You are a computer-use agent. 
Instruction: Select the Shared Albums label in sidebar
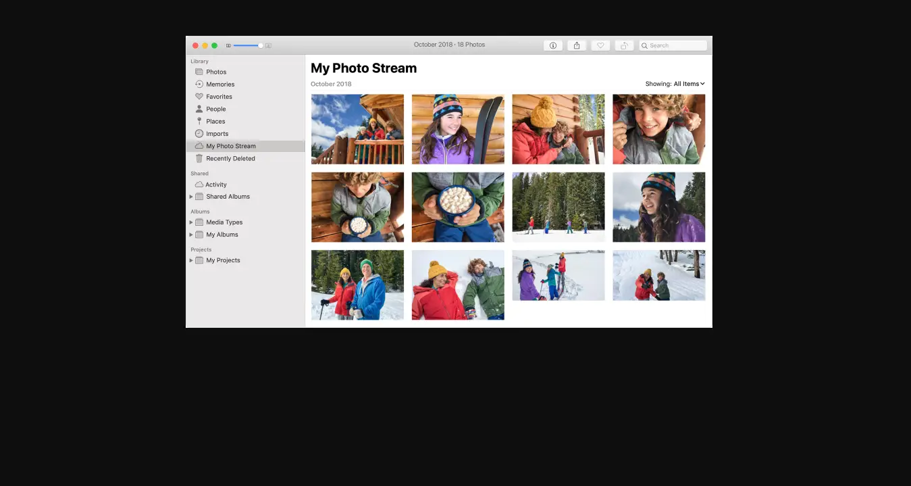click(x=228, y=197)
